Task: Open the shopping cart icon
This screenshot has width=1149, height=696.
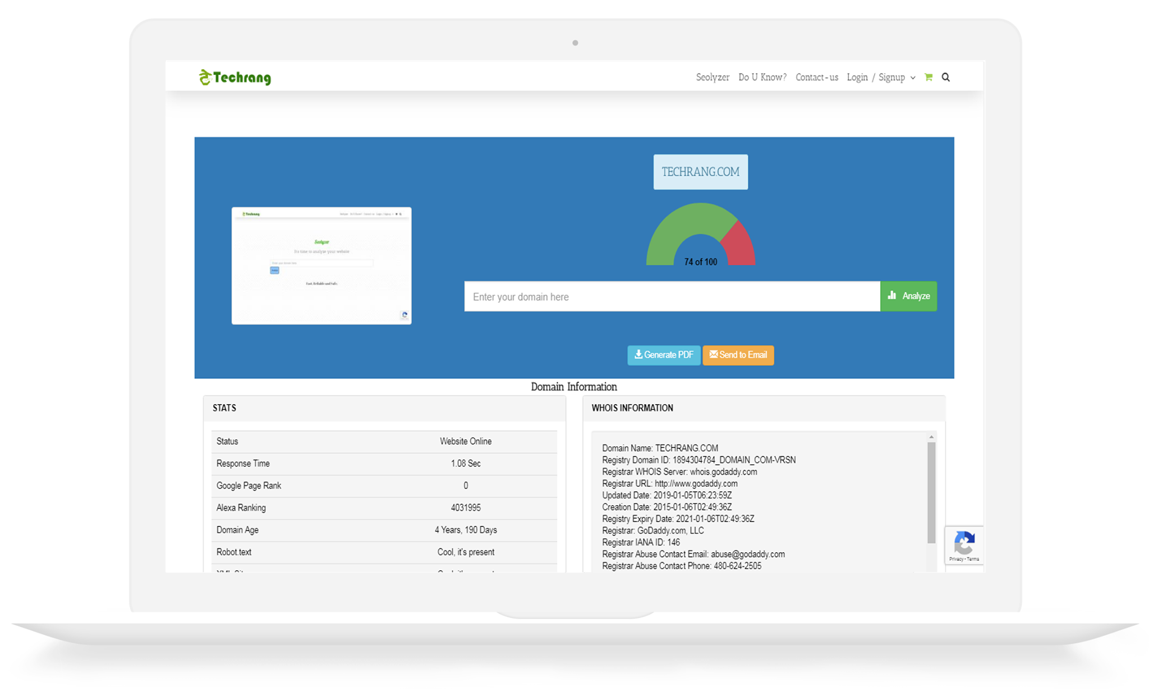Action: pyautogui.click(x=929, y=77)
